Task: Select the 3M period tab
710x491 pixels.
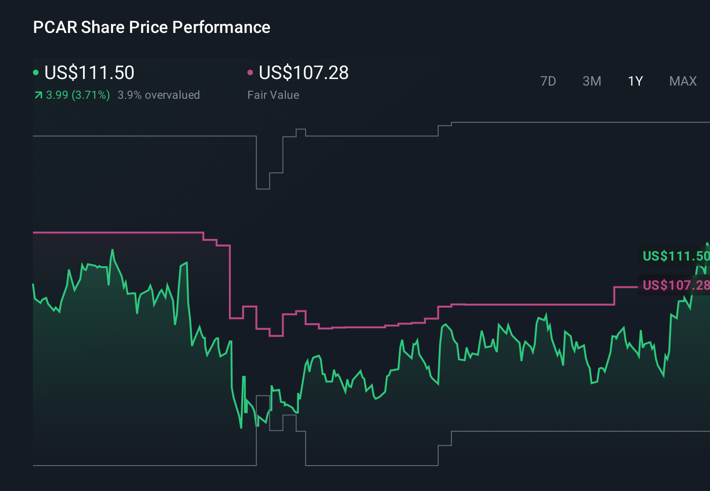Action: [592, 81]
